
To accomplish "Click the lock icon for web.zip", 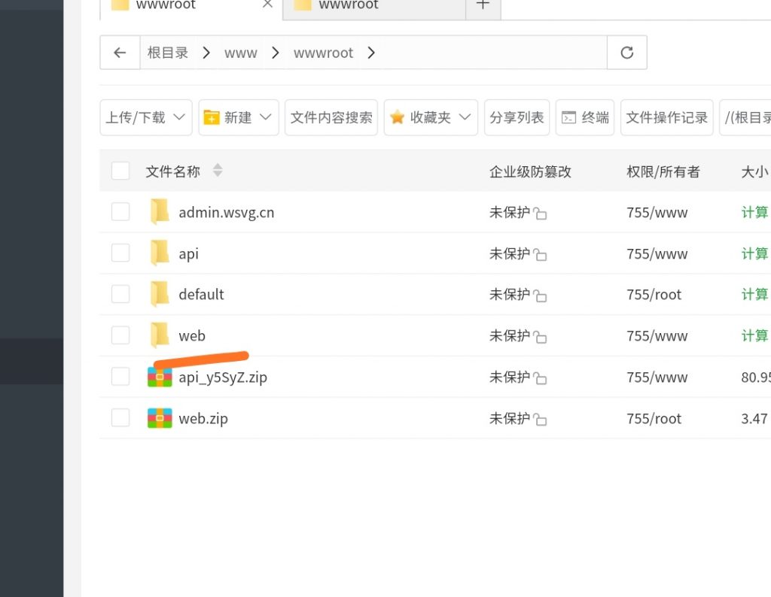I will point(540,420).
